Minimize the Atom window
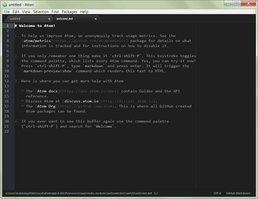This screenshot has width=258, height=199. (228, 4)
